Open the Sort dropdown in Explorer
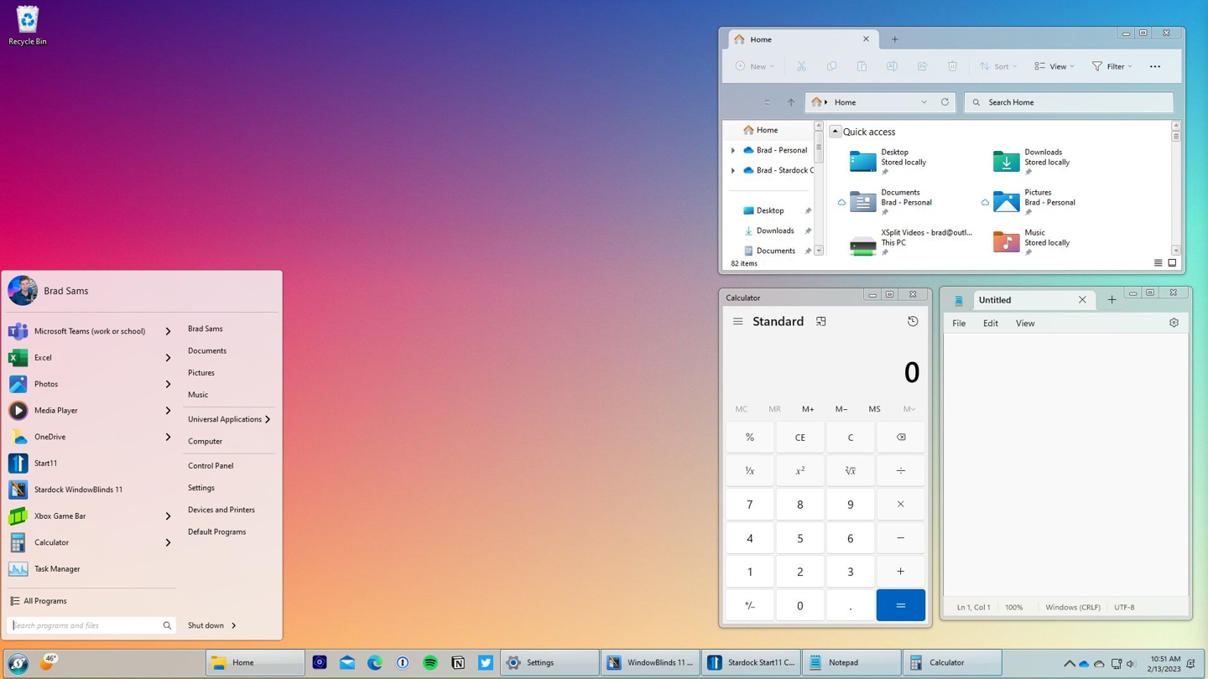This screenshot has height=679, width=1208. 997,65
